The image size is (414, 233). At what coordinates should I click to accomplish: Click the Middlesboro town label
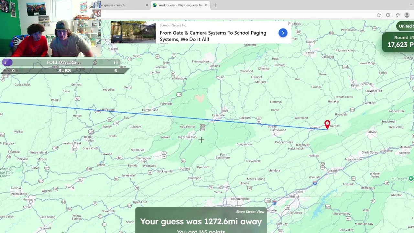(x=19, y=194)
